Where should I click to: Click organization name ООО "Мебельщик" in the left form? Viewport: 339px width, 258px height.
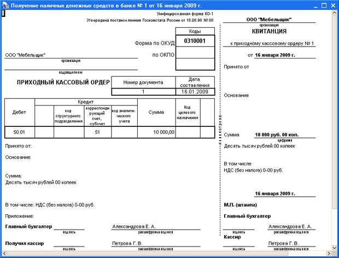pyautogui.click(x=25, y=55)
